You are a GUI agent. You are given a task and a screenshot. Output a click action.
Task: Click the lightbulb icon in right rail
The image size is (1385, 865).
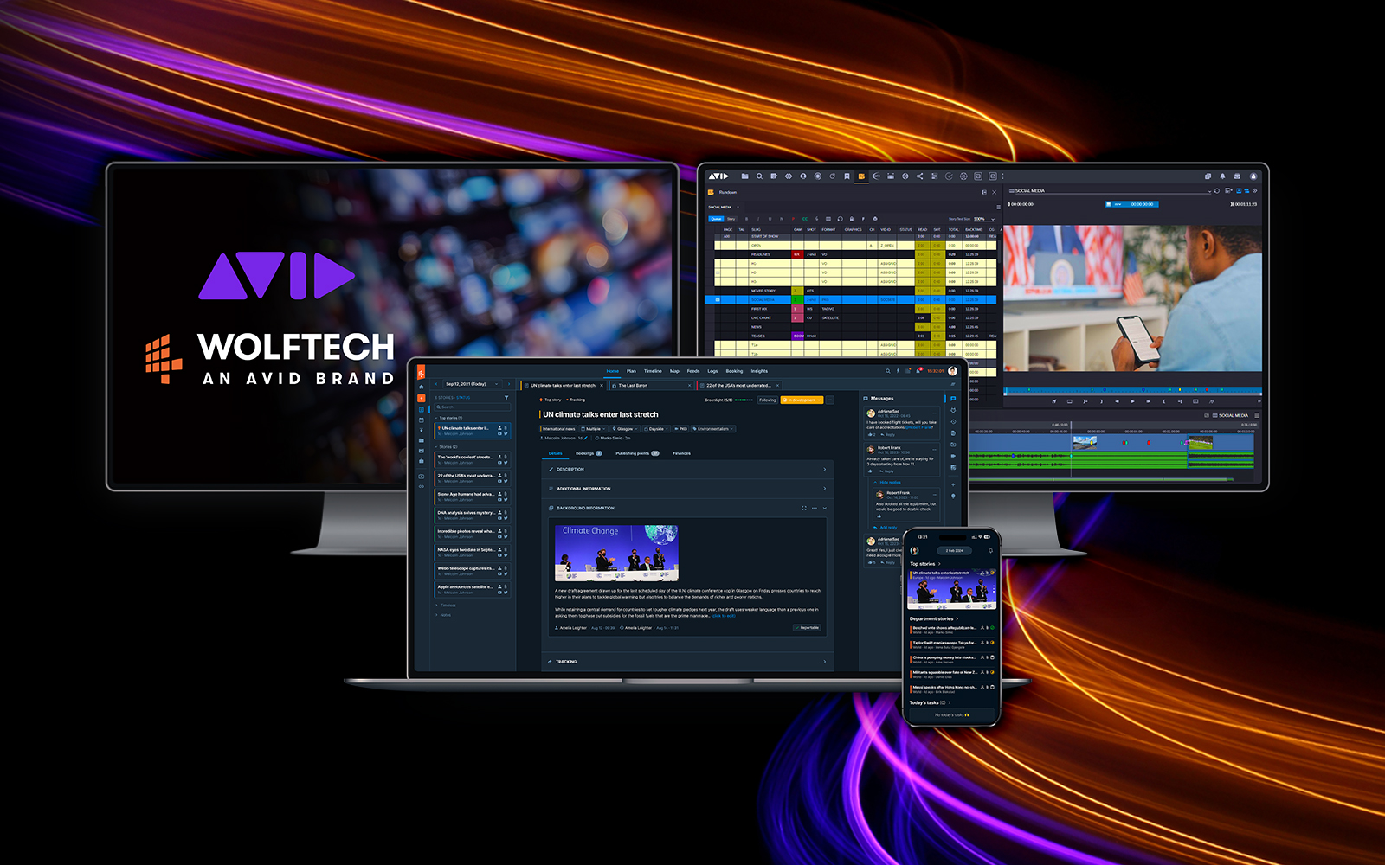pyautogui.click(x=953, y=497)
